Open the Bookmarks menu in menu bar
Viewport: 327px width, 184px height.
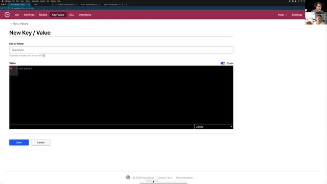pyautogui.click(x=35, y=1)
